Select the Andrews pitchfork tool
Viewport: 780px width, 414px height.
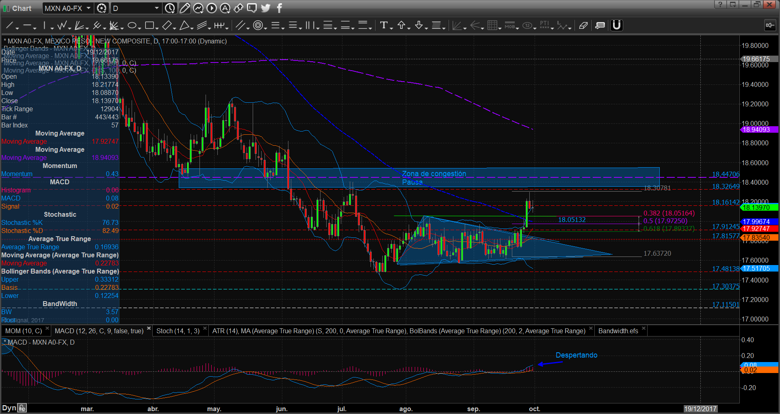[x=97, y=26]
